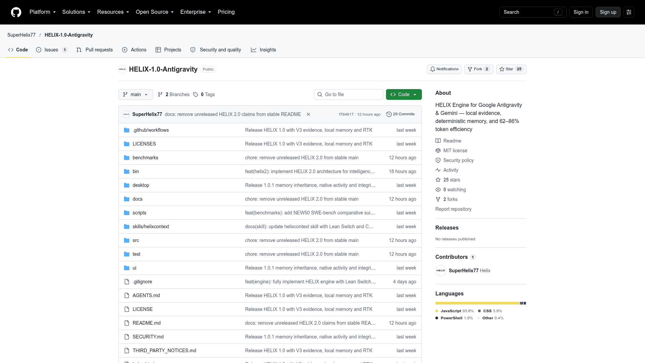This screenshot has height=363, width=645.
Task: Click the tag icon next to 0 Tags
Action: pos(196,94)
